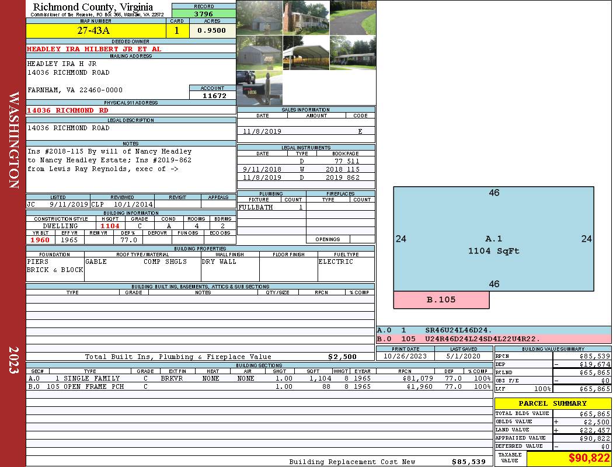Image resolution: width=613 pixels, height=467 pixels.
Task: Click the physical address 14036 RICHMOND RD
Action: (68, 110)
